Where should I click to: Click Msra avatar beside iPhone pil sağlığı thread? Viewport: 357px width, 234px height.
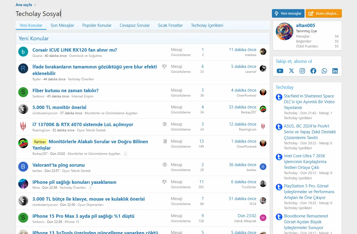23,184
